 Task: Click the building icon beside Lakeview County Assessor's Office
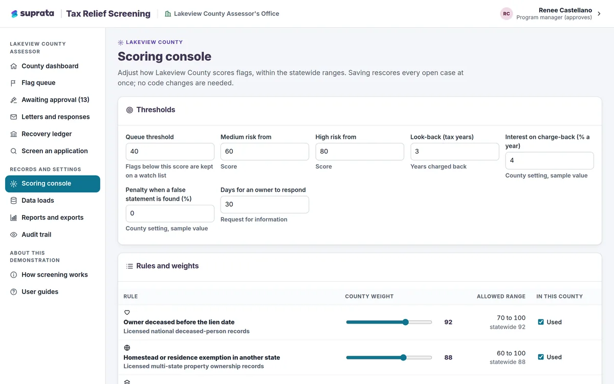click(x=168, y=14)
